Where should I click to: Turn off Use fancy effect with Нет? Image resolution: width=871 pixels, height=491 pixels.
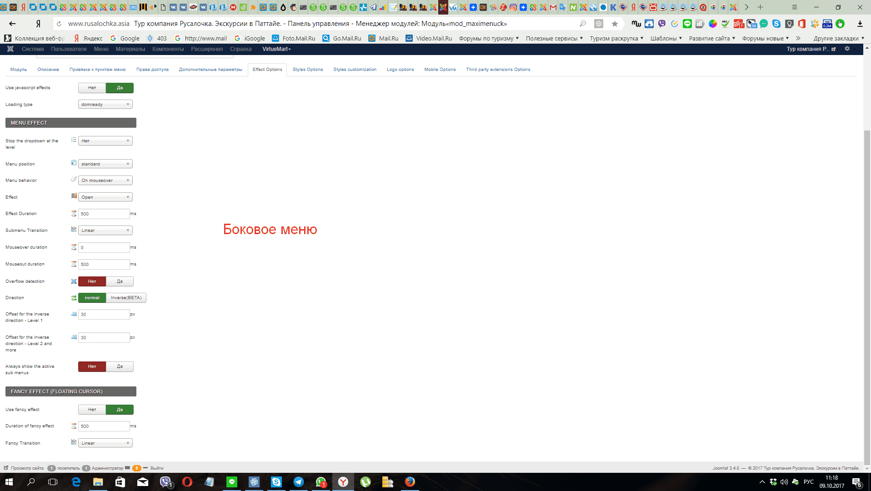click(92, 410)
